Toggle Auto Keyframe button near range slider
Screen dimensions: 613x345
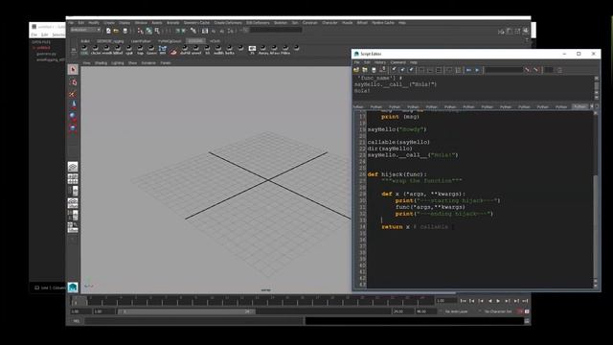point(520,311)
